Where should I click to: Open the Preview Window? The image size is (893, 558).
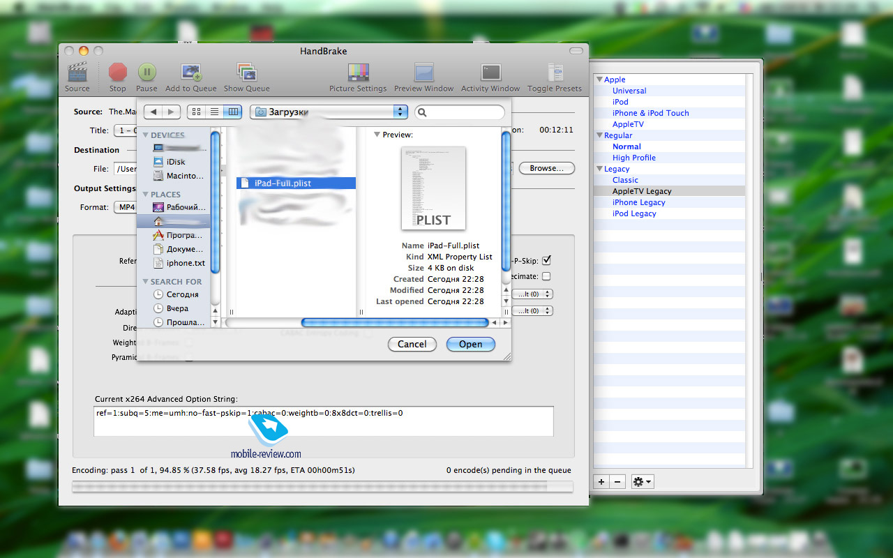[x=424, y=73]
